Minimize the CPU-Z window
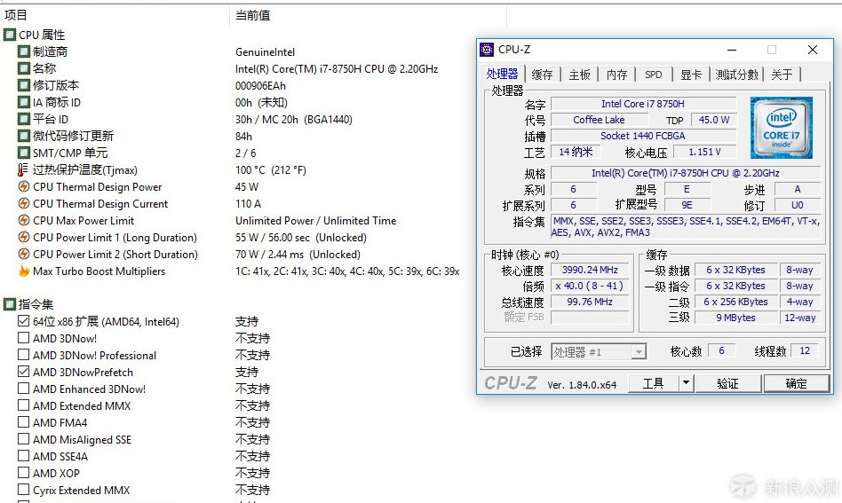Image resolution: width=842 pixels, height=503 pixels. [732, 50]
